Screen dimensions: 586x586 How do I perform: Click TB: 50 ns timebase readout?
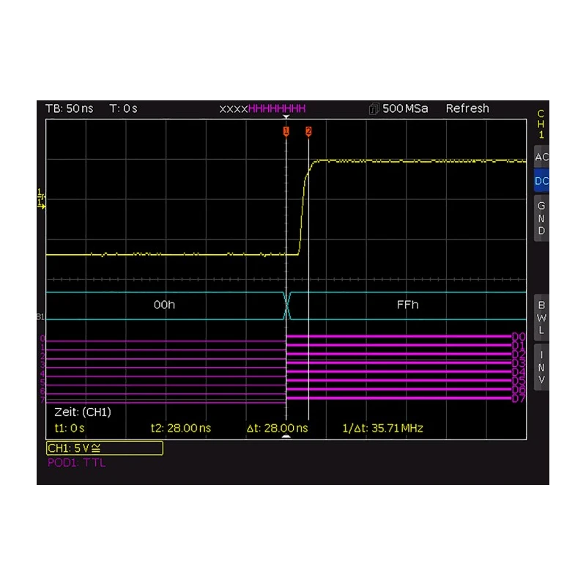[x=69, y=108]
